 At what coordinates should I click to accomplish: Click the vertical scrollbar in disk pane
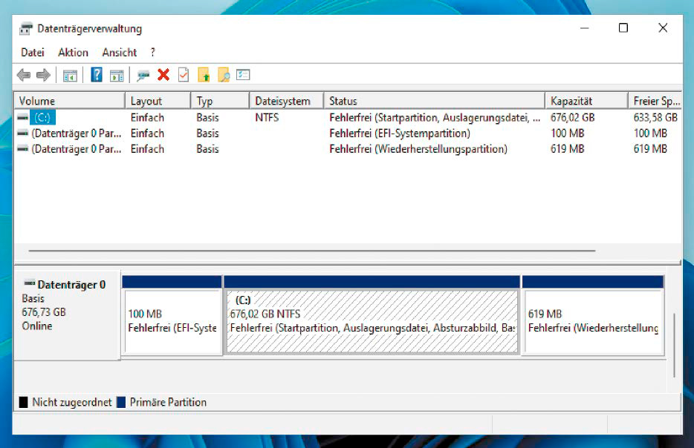tap(674, 345)
